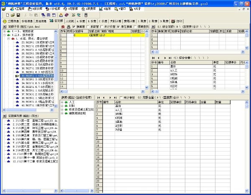Switch to the 人材机 tab
The image size is (251, 195).
point(70,21)
